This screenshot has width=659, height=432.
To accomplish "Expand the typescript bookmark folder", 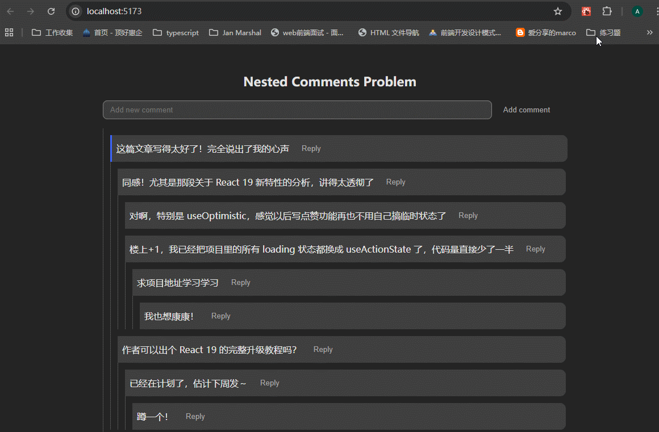I will 176,33.
